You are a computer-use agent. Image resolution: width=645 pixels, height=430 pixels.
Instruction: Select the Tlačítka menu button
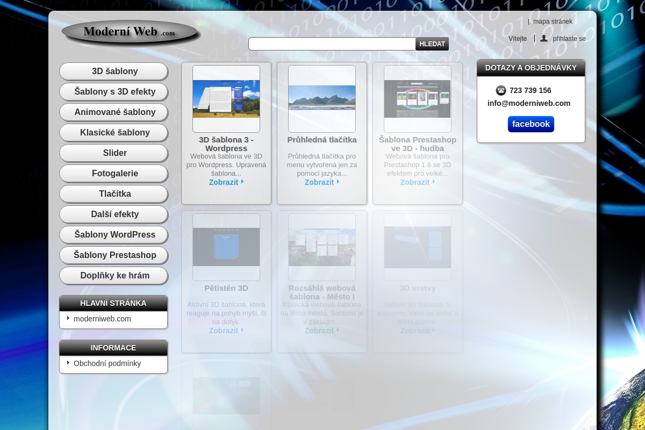[114, 194]
